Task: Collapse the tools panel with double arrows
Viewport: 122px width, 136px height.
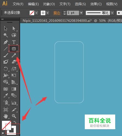Action: tap(2, 19)
